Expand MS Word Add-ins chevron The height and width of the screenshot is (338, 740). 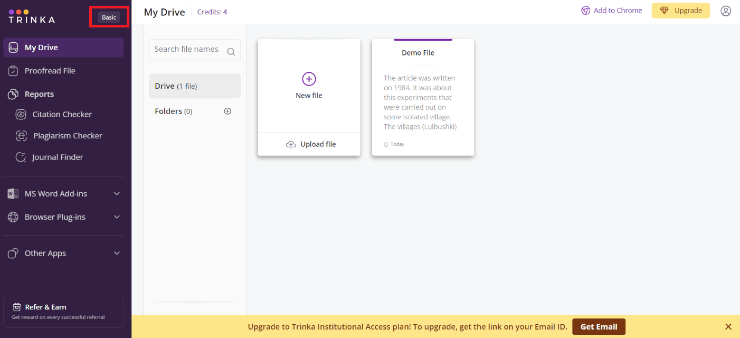117,194
